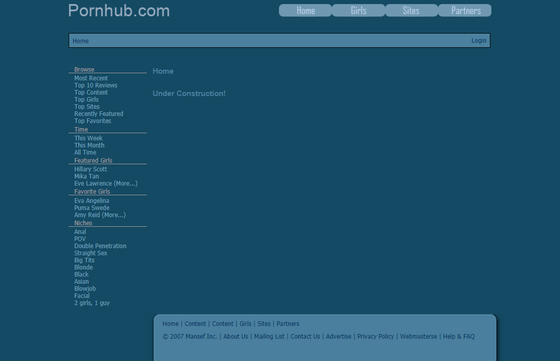Click the Eva Angelina sidebar link
The image size is (560, 361).
pos(92,201)
